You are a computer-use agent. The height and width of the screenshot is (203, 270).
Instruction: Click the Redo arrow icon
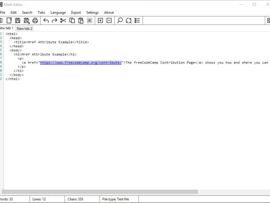[x=54, y=21]
